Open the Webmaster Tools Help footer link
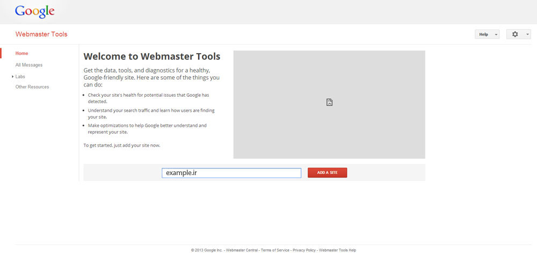Viewport: 537px width, 253px height. pos(337,250)
